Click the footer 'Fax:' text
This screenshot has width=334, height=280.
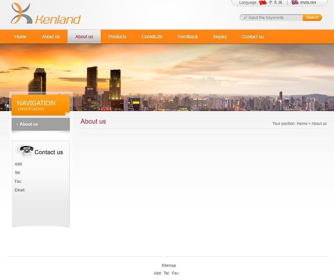click(x=176, y=273)
